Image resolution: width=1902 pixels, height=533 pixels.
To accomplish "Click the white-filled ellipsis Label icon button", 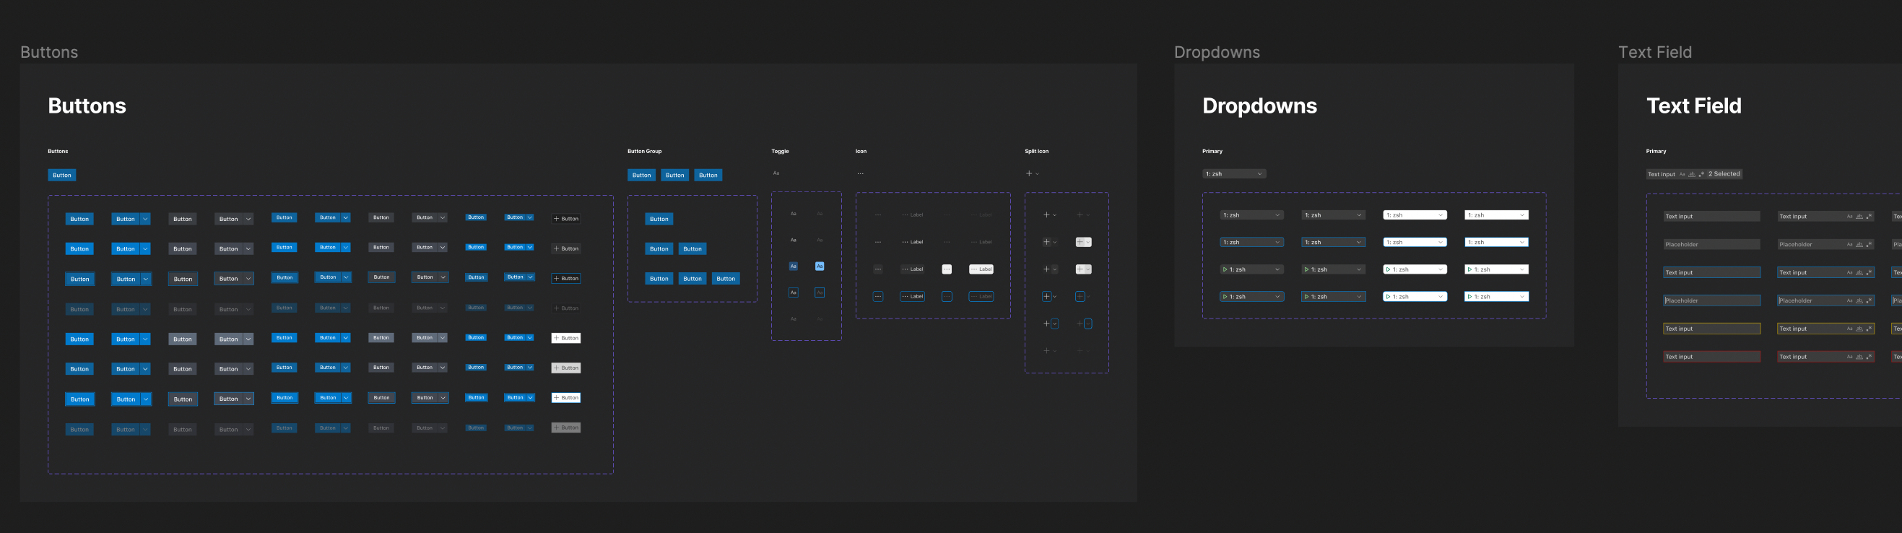I will point(981,269).
